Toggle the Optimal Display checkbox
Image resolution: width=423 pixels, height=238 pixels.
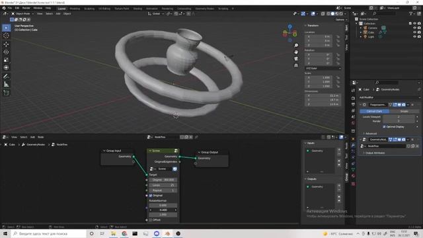pos(384,126)
